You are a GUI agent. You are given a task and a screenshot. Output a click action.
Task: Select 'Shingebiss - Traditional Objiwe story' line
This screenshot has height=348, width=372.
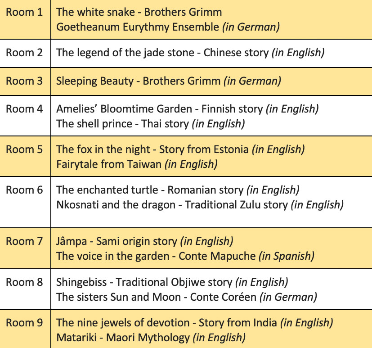[172, 282]
